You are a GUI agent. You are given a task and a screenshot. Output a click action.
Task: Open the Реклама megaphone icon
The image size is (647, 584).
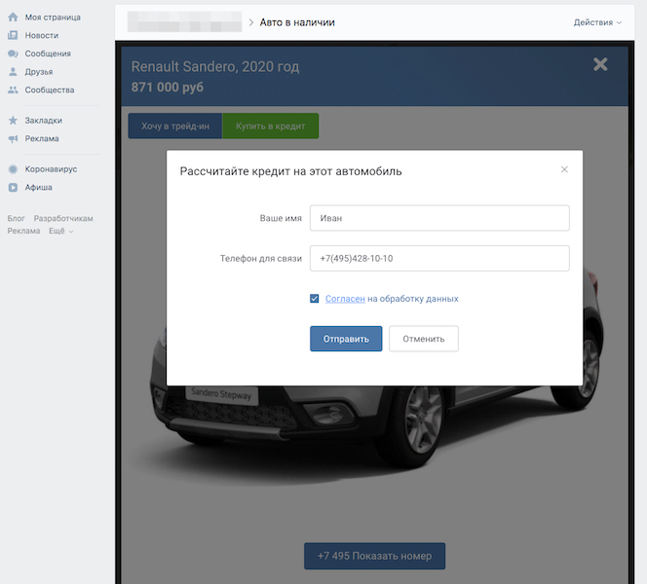13,138
